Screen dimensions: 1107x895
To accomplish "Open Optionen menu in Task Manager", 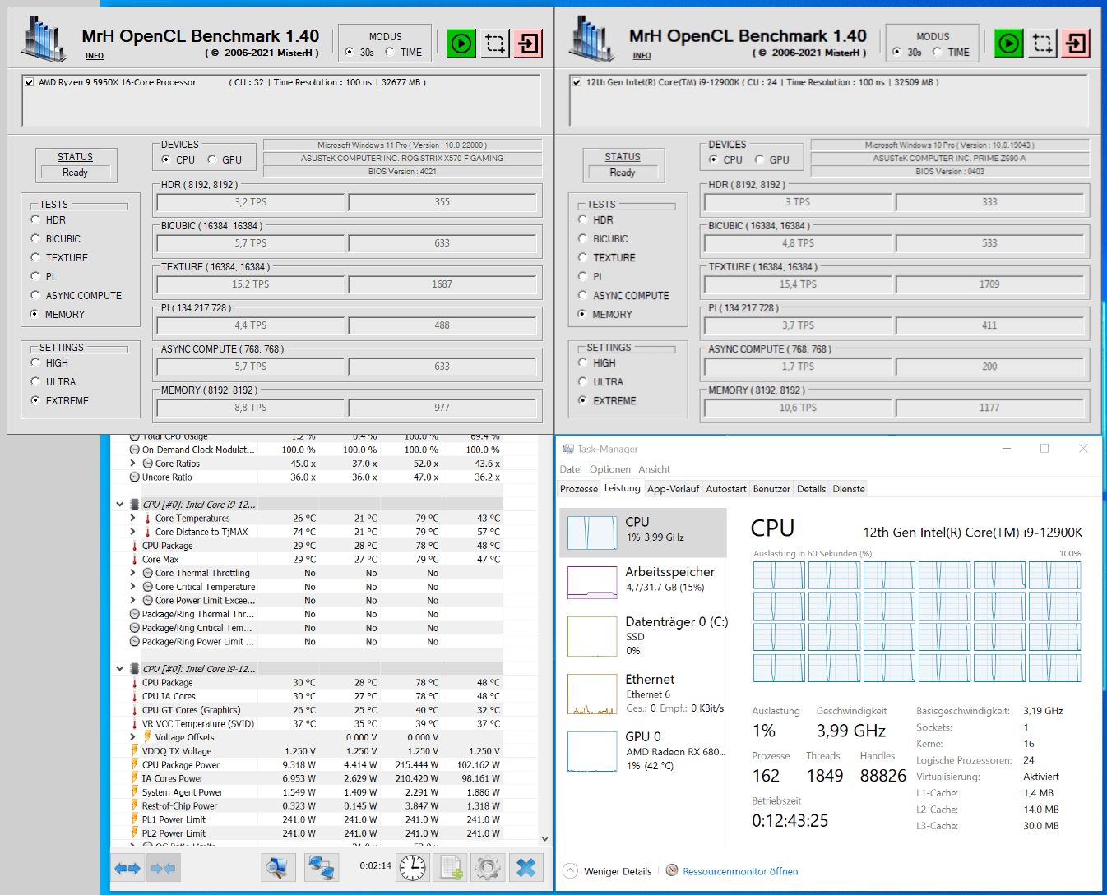I will [x=610, y=469].
